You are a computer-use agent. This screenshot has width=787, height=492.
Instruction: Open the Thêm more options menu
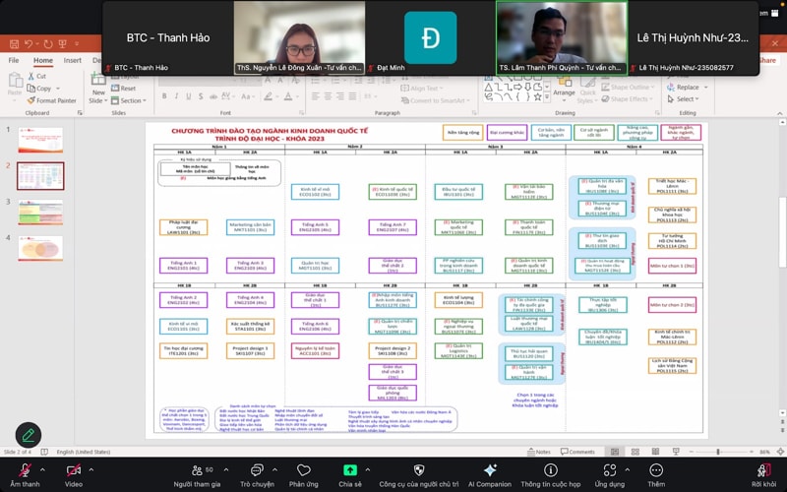pos(656,470)
